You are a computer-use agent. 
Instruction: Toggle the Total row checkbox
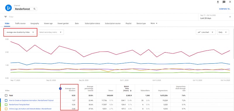pyautogui.click(x=6, y=96)
